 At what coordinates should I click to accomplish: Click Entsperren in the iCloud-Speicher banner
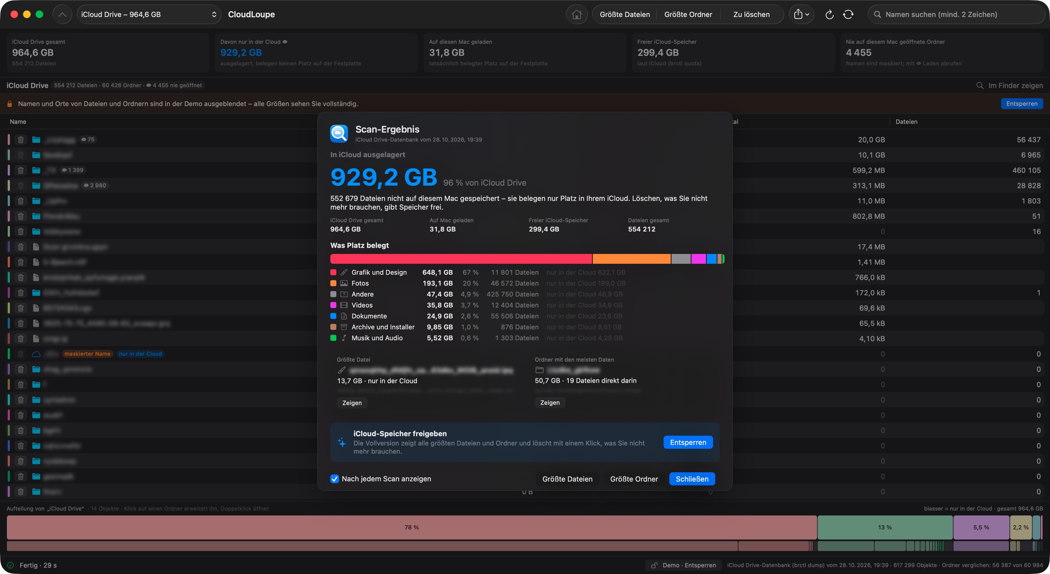[x=688, y=442]
